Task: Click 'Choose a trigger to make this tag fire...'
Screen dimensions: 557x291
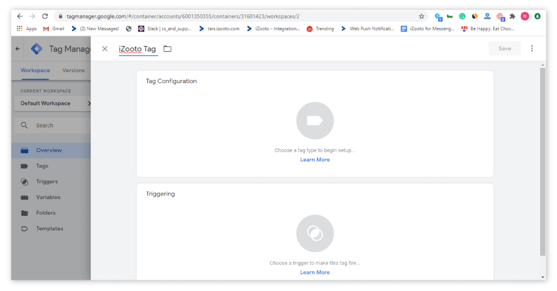Action: pos(315,263)
